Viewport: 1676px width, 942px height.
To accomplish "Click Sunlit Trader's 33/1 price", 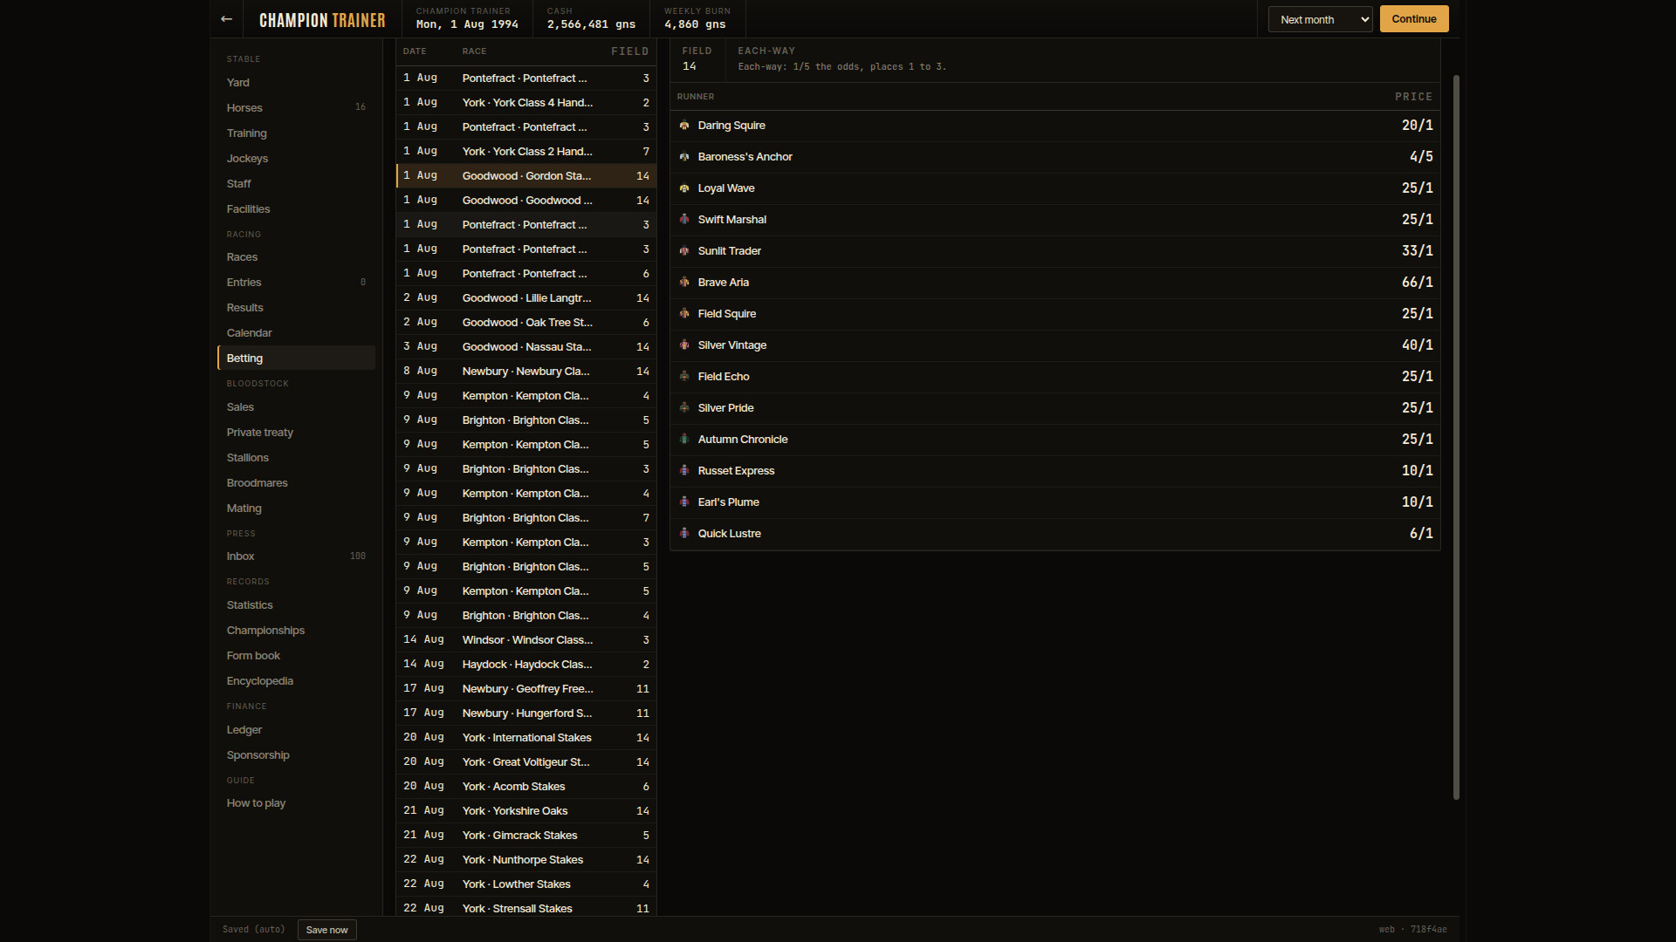I will click(1417, 251).
